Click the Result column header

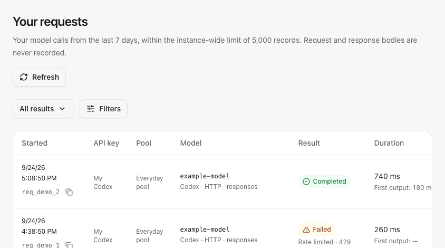coord(309,143)
